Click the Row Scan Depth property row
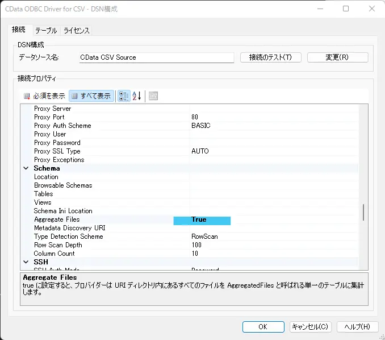The width and height of the screenshot is (385, 340). (x=189, y=245)
